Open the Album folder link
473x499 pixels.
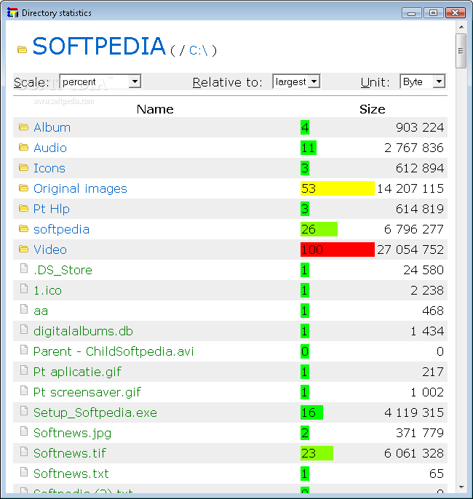pyautogui.click(x=52, y=127)
